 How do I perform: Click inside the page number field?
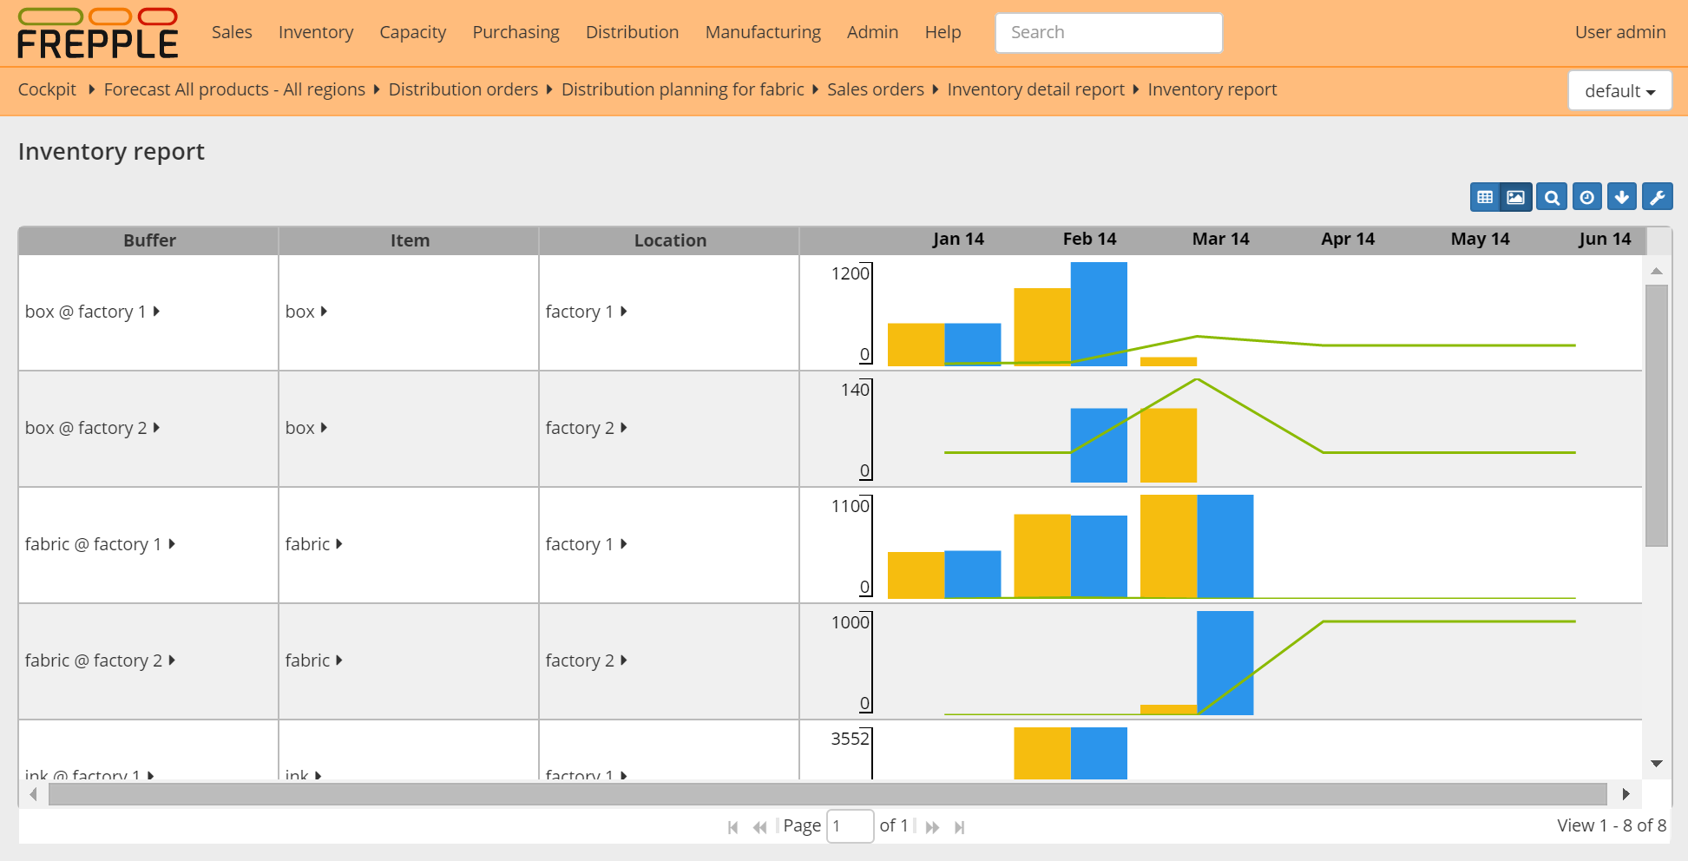pos(850,825)
